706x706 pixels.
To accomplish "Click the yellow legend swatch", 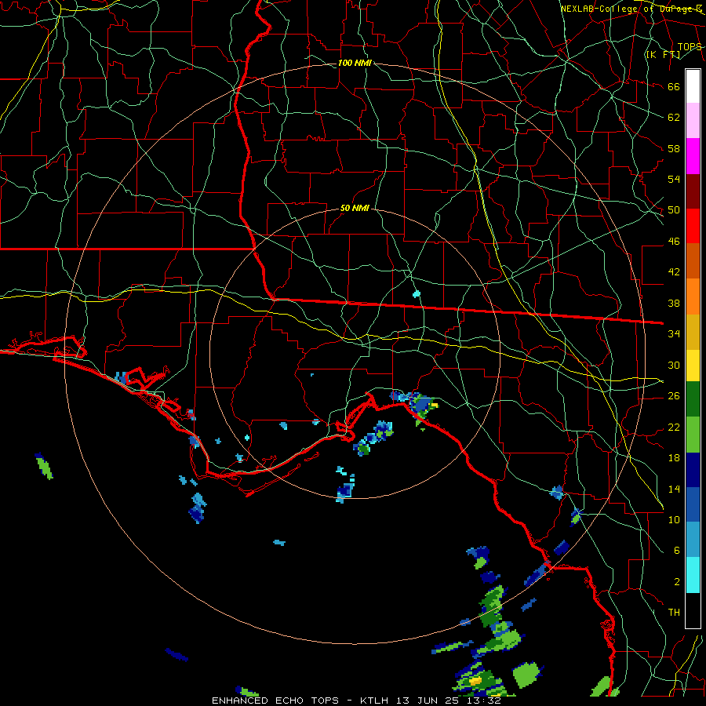I will pos(693,366).
